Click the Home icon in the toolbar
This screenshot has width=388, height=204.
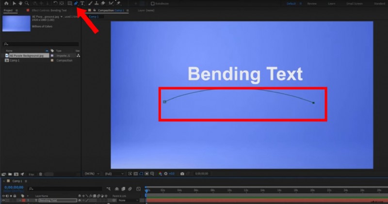6,3
